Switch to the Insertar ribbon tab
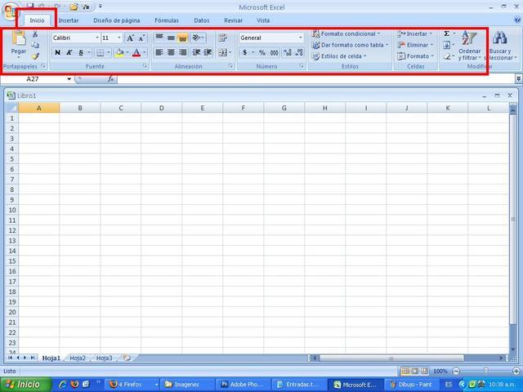Image resolution: width=523 pixels, height=392 pixels. coord(69,20)
